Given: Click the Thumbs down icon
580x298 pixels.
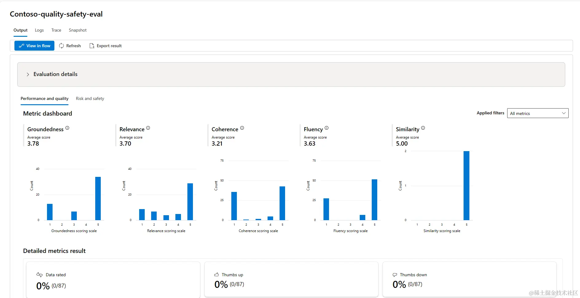Looking at the screenshot, I should [x=395, y=275].
